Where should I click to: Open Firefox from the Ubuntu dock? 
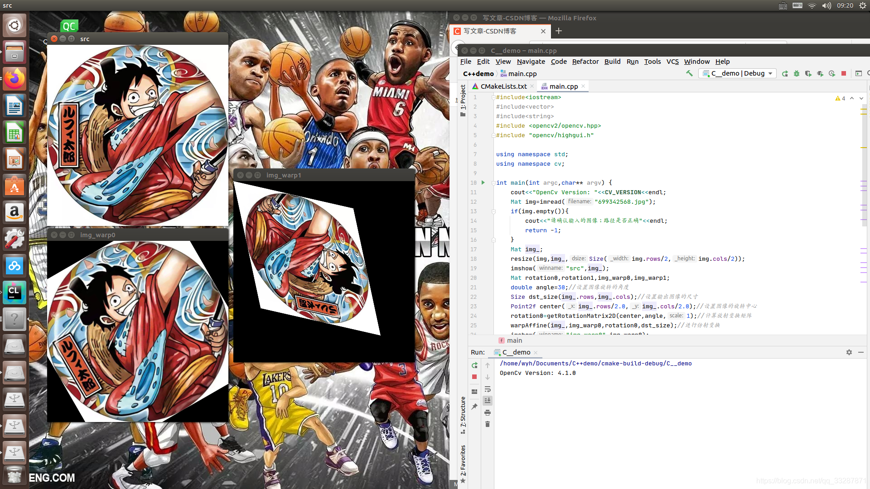click(x=14, y=79)
